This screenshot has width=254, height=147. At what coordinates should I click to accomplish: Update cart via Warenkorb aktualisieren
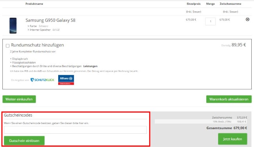coord(229,99)
